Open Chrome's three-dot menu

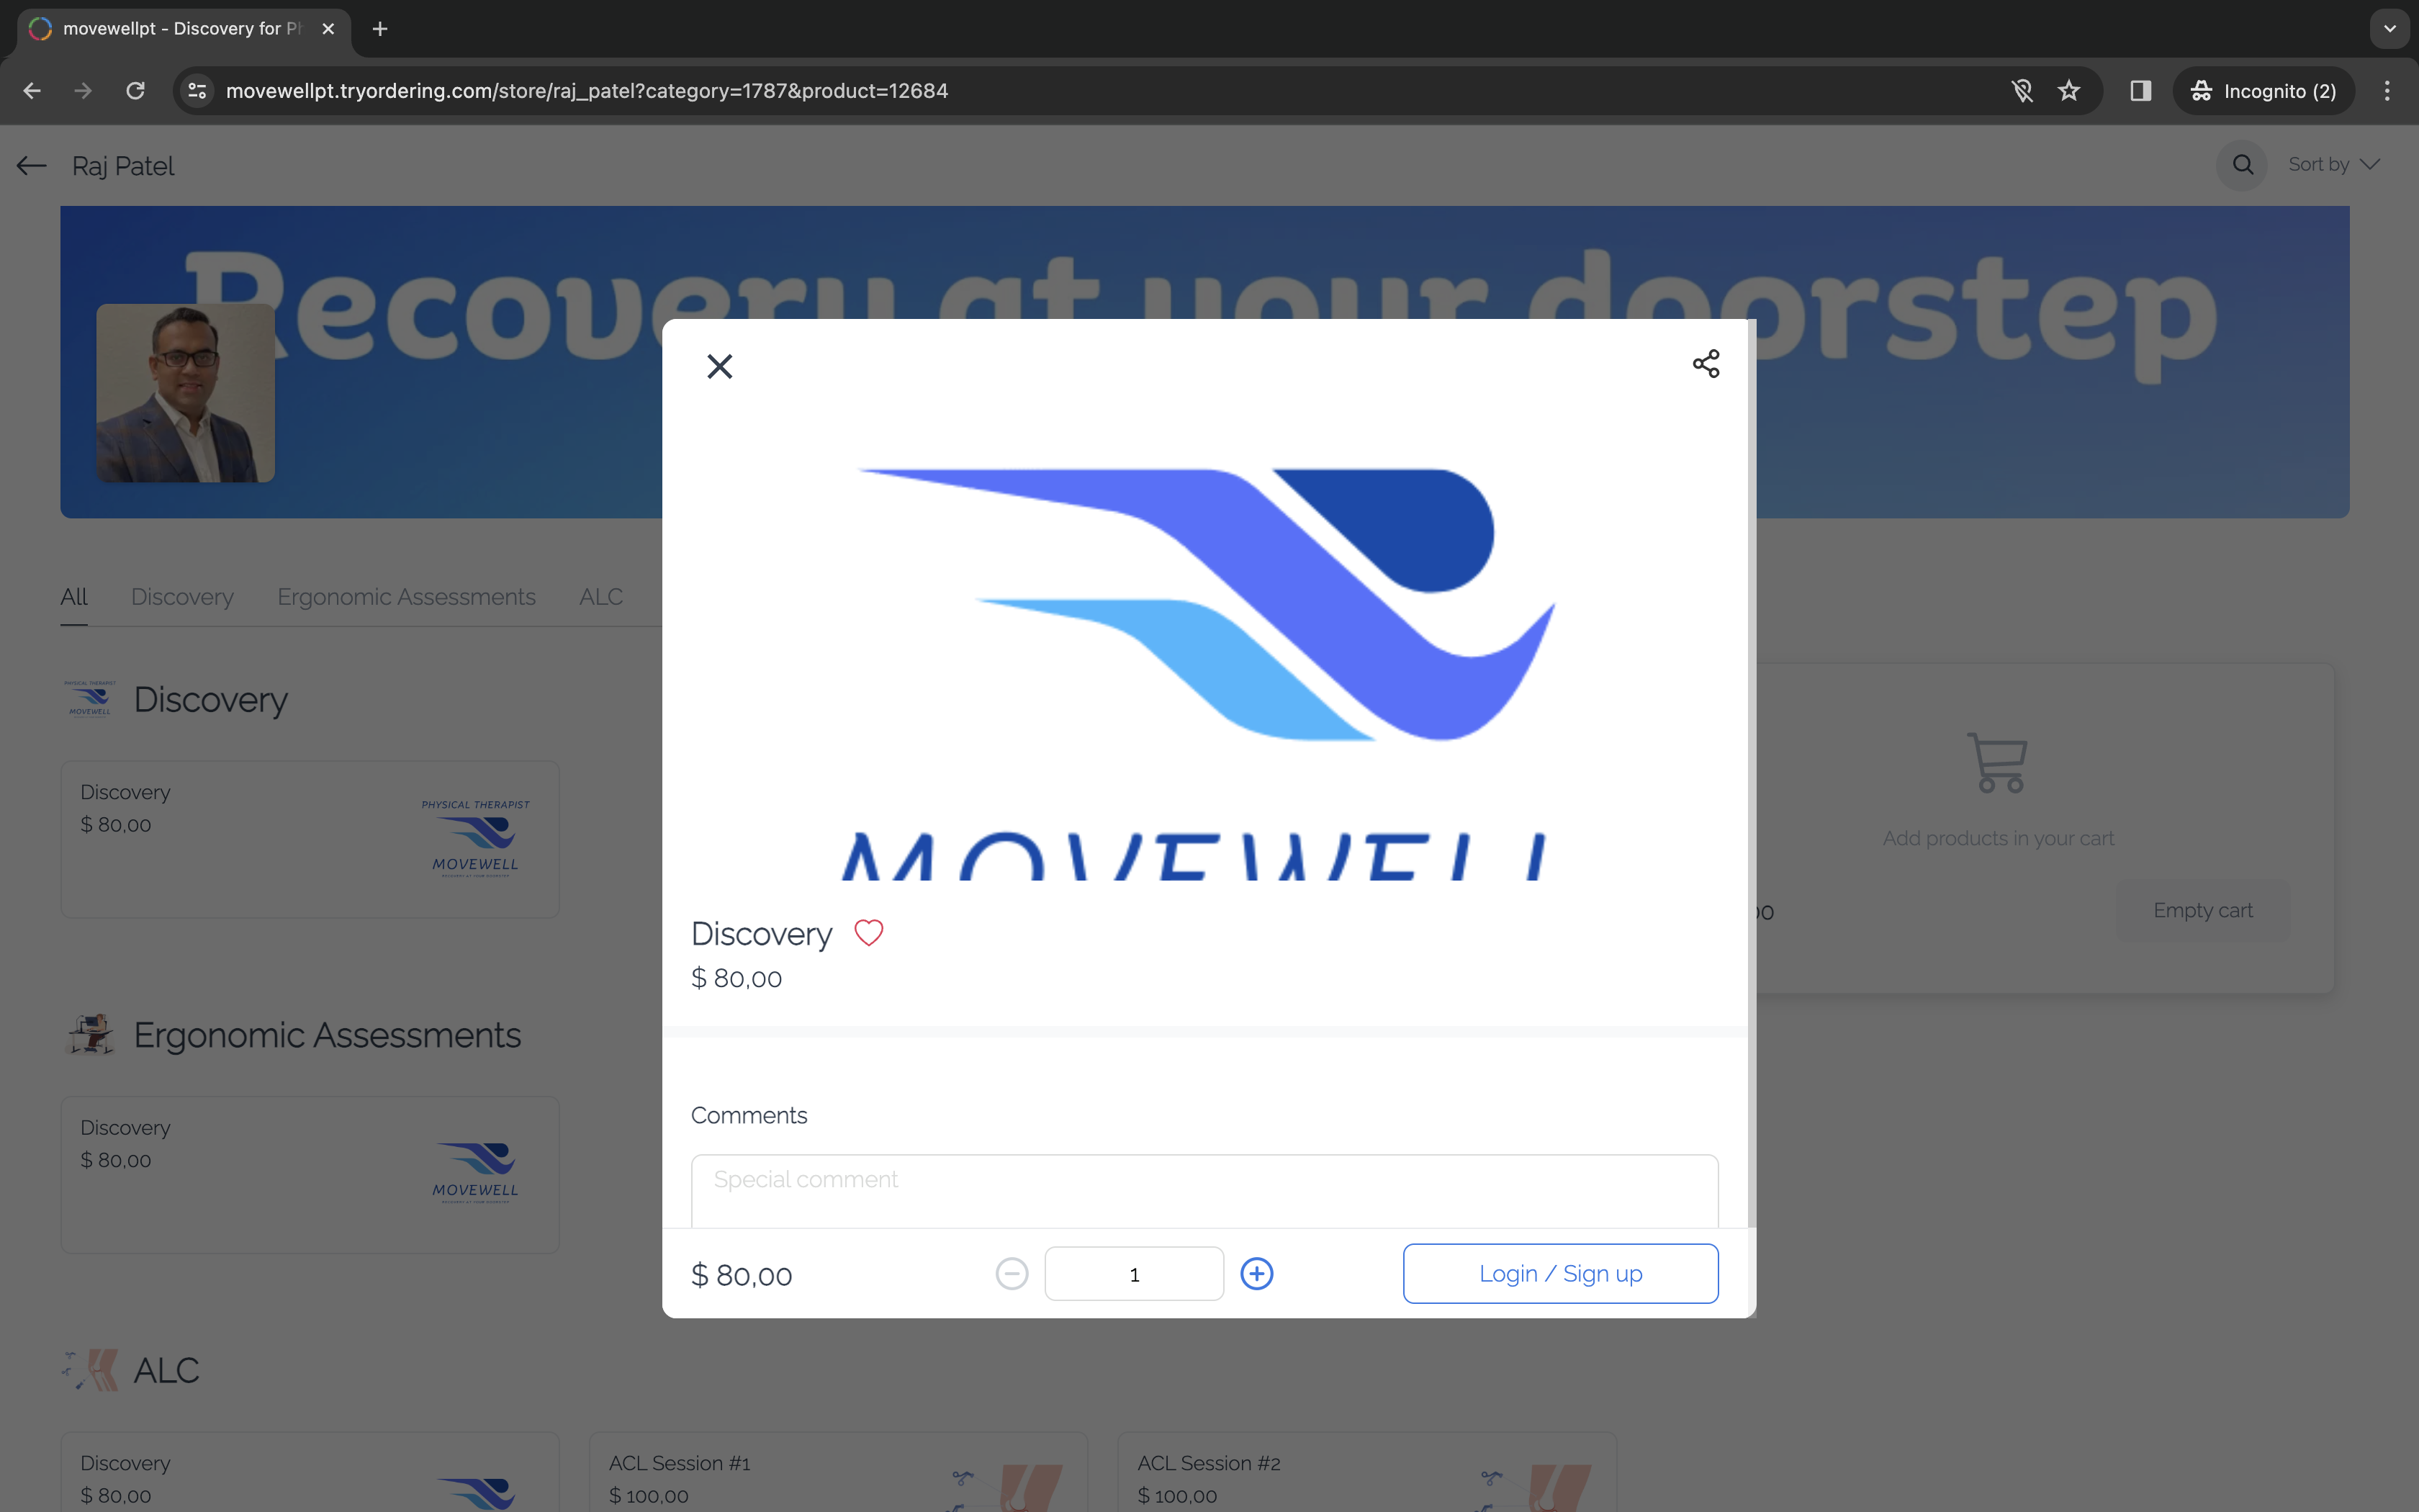point(2387,91)
